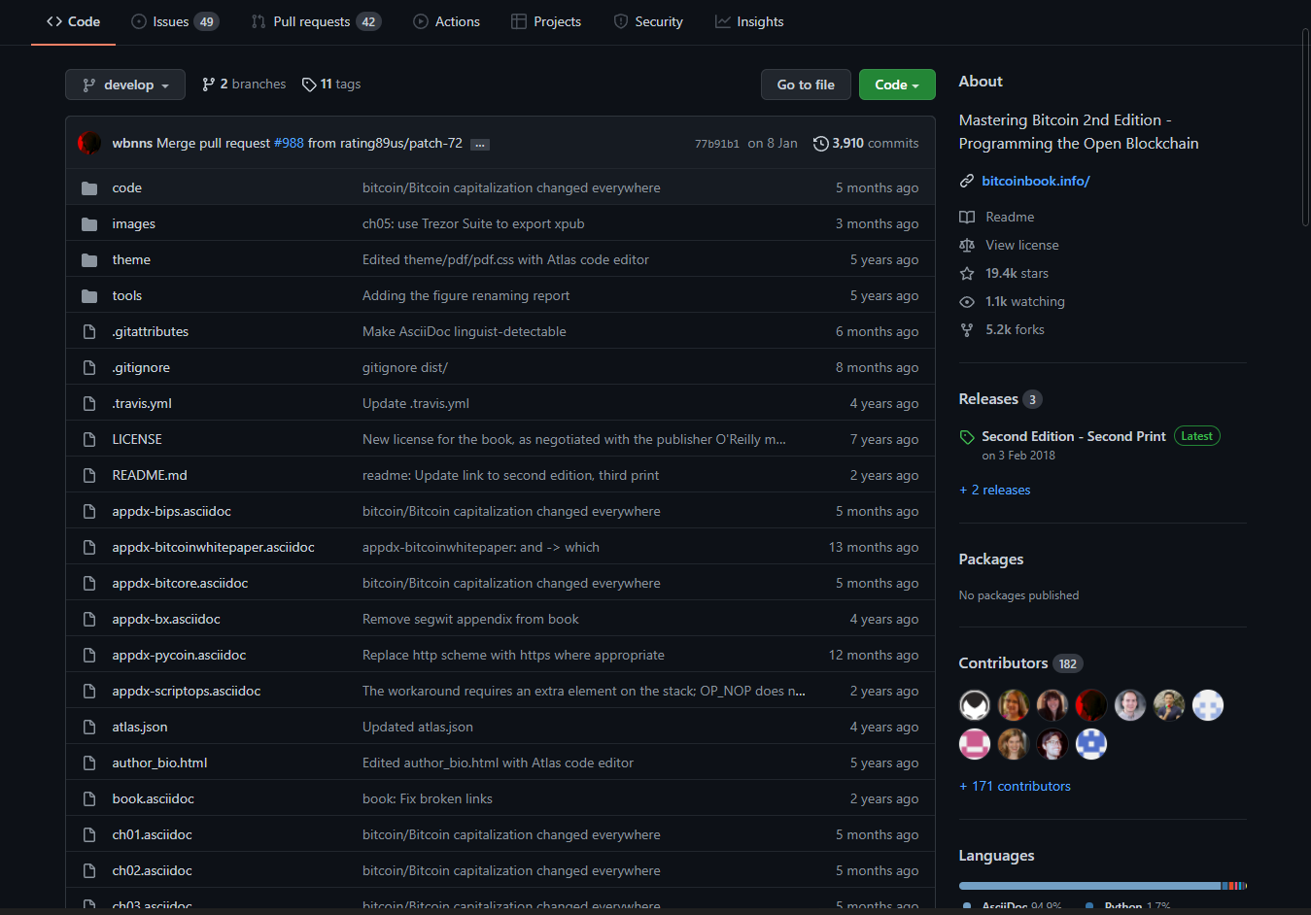Click the Actions play icon

point(421,21)
